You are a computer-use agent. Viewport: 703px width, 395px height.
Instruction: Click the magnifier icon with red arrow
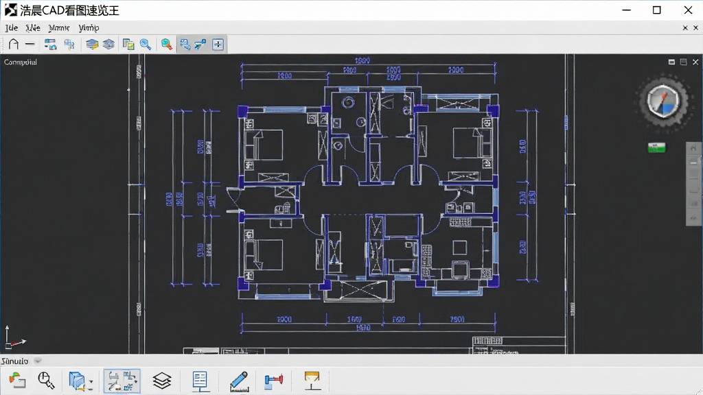[x=166, y=44]
